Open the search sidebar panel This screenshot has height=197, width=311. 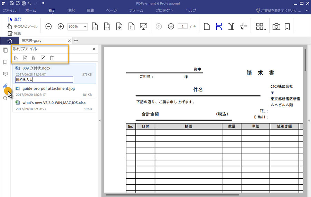pyautogui.click(x=5, y=98)
